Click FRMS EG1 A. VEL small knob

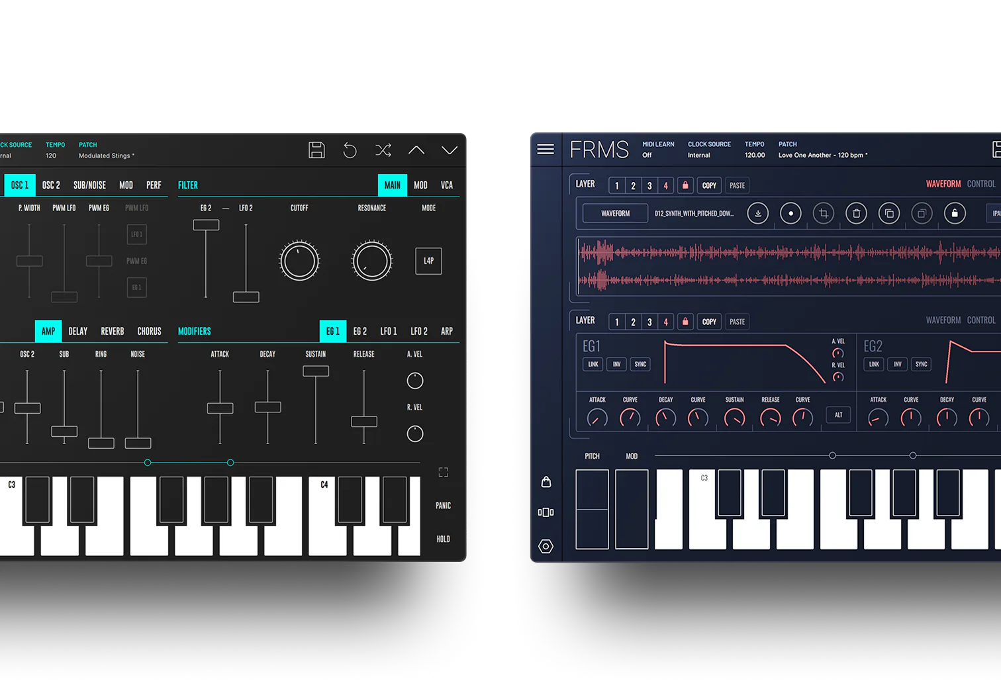(x=838, y=353)
